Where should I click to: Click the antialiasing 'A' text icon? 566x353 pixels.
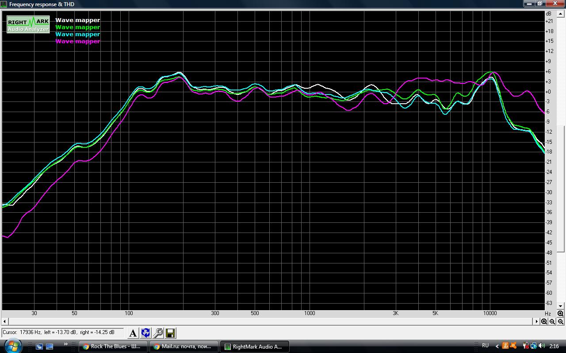(133, 333)
